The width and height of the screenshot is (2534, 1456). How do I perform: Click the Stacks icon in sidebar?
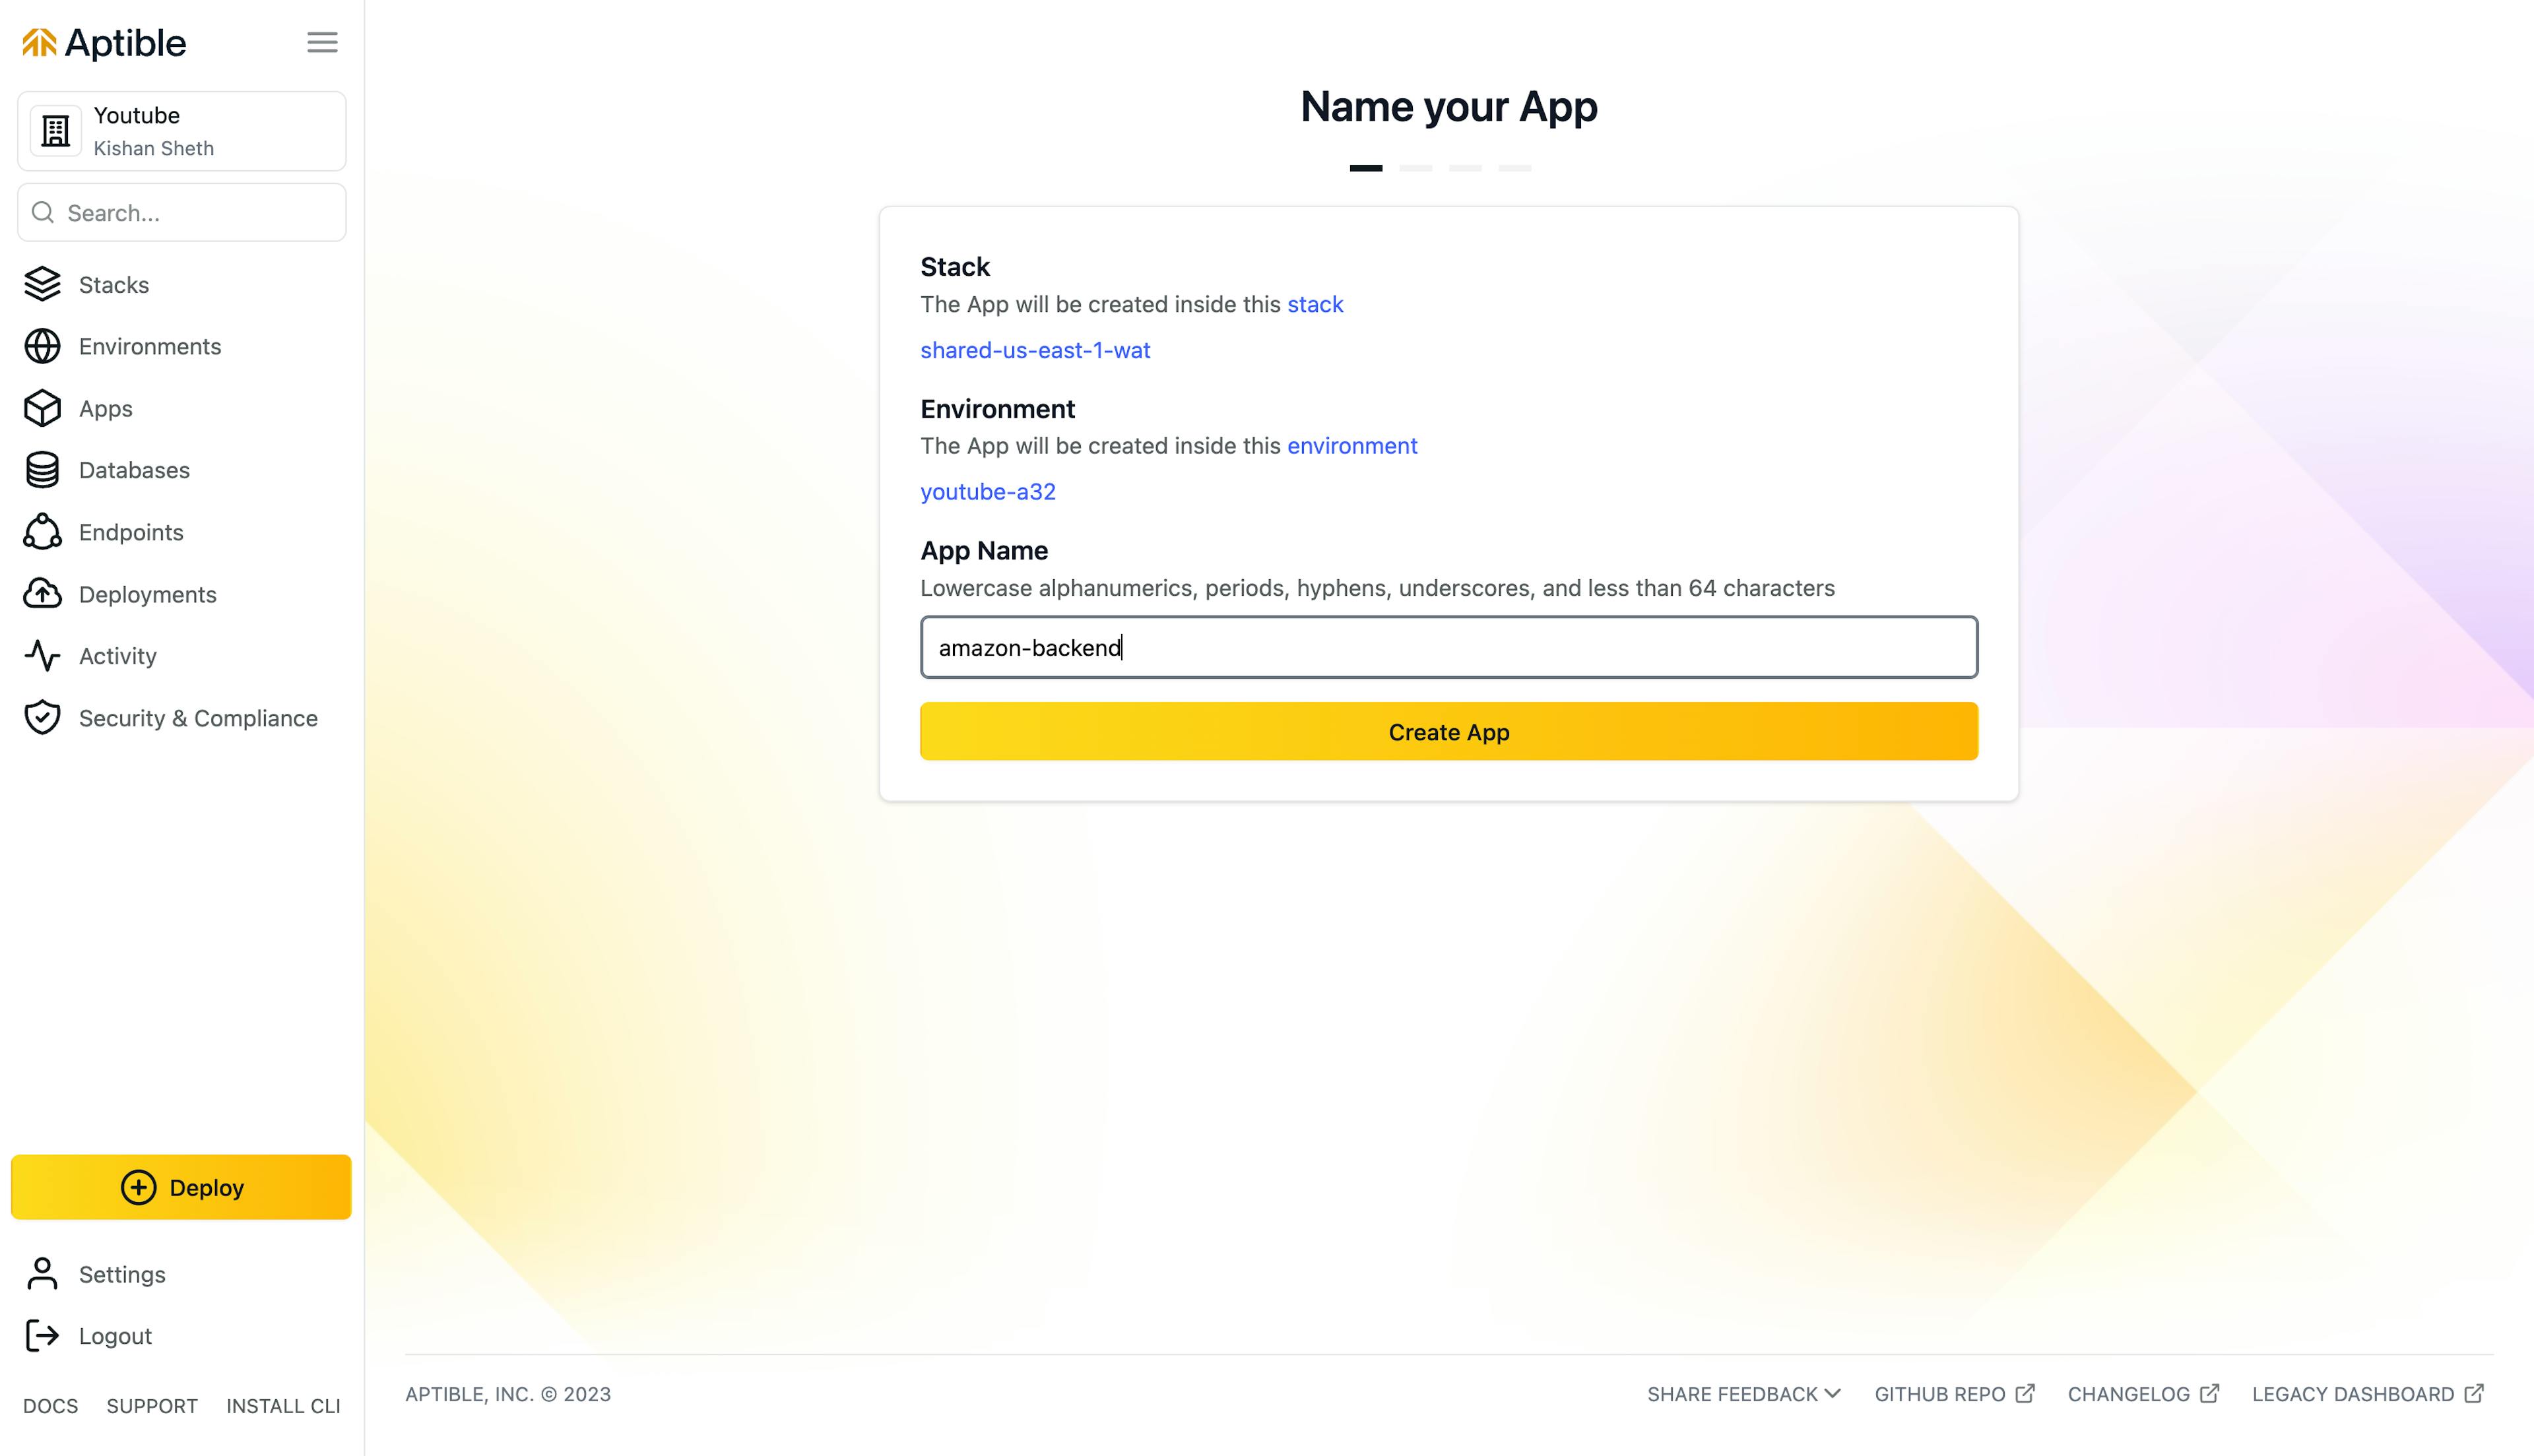(40, 284)
